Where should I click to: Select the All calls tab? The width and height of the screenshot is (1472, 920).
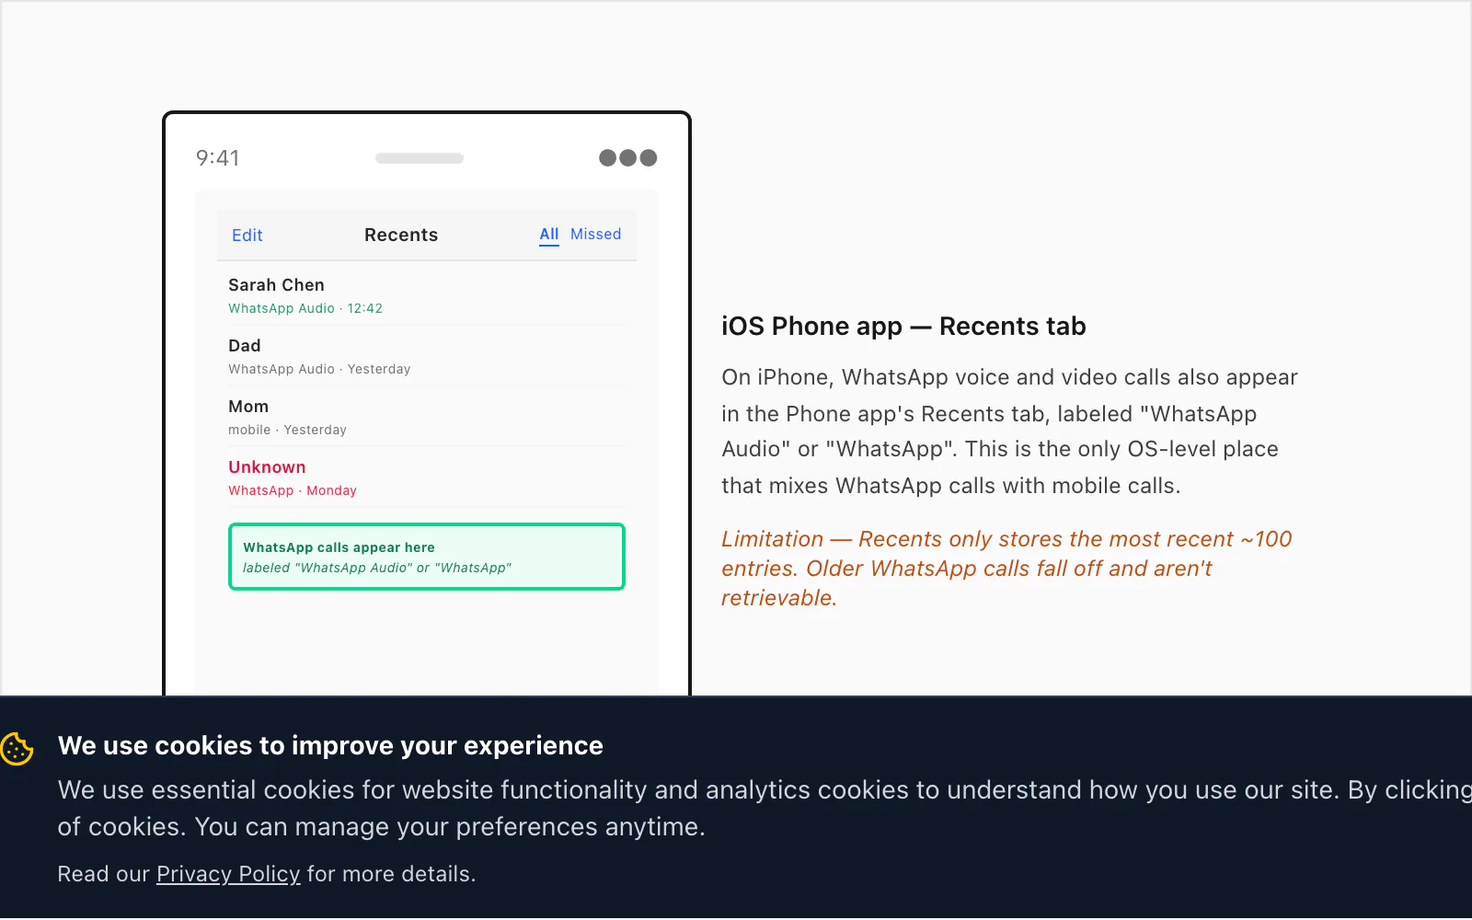[x=549, y=234]
